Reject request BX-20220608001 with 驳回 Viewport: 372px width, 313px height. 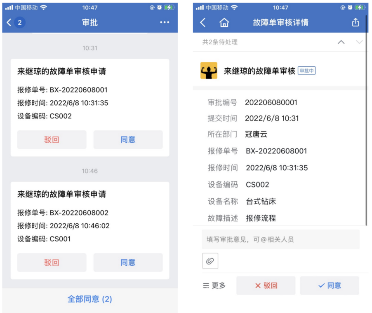(x=52, y=139)
